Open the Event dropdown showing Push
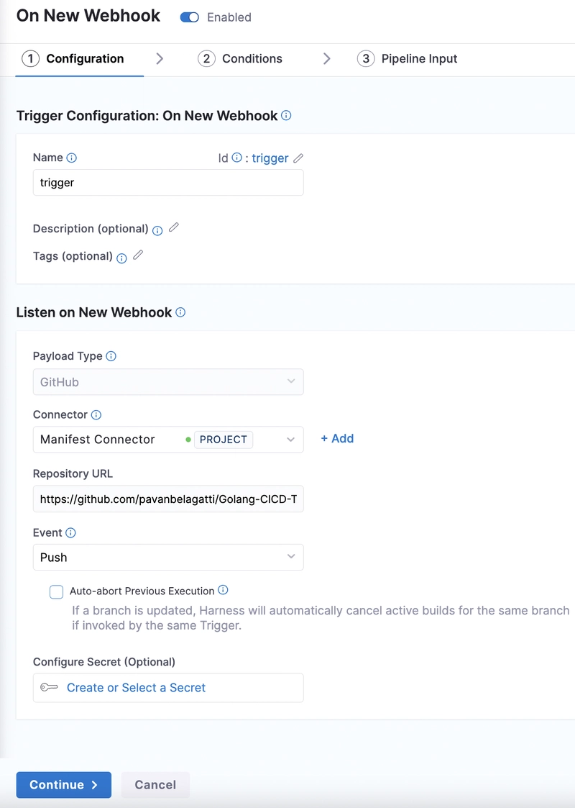Image resolution: width=575 pixels, height=808 pixels. click(x=168, y=558)
